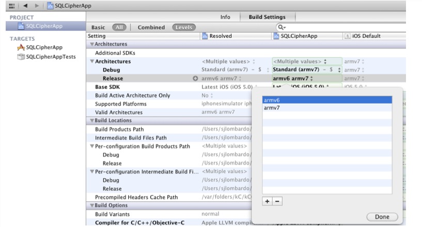Collapse the Build Locations section

point(92,121)
